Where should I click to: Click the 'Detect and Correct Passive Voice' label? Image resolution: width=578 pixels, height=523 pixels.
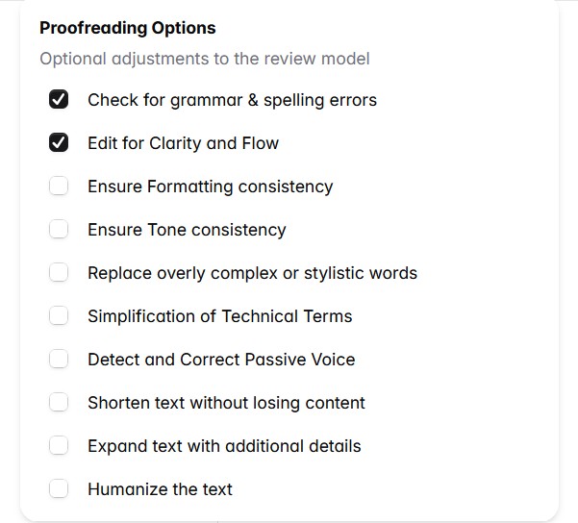221,360
